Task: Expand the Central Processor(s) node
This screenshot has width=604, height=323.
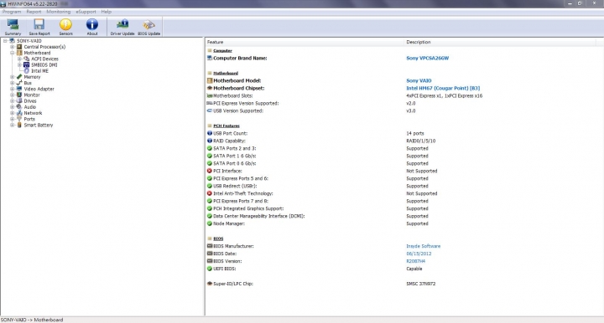Action: click(13, 47)
